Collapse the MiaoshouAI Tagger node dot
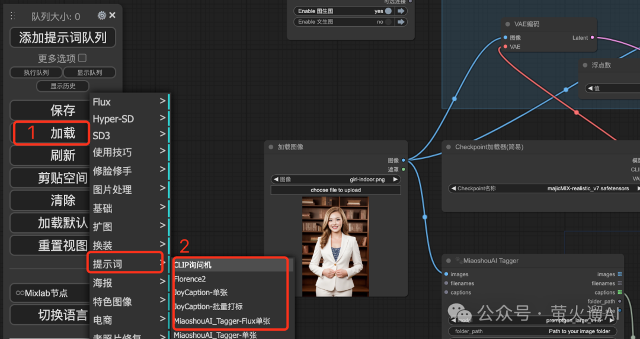Screen dimensions: 640x339 pyautogui.click(x=449, y=261)
